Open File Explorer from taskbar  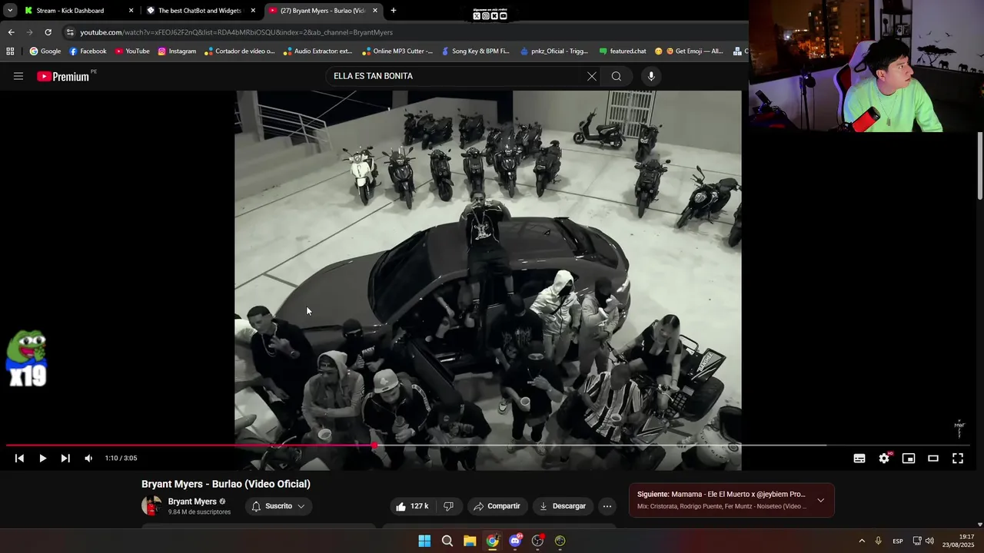tap(470, 541)
